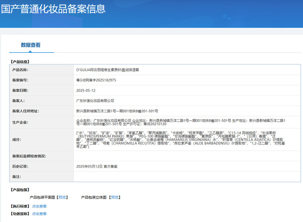Click the 生产企业 details text
This screenshot has width=303, height=222.
point(181,122)
